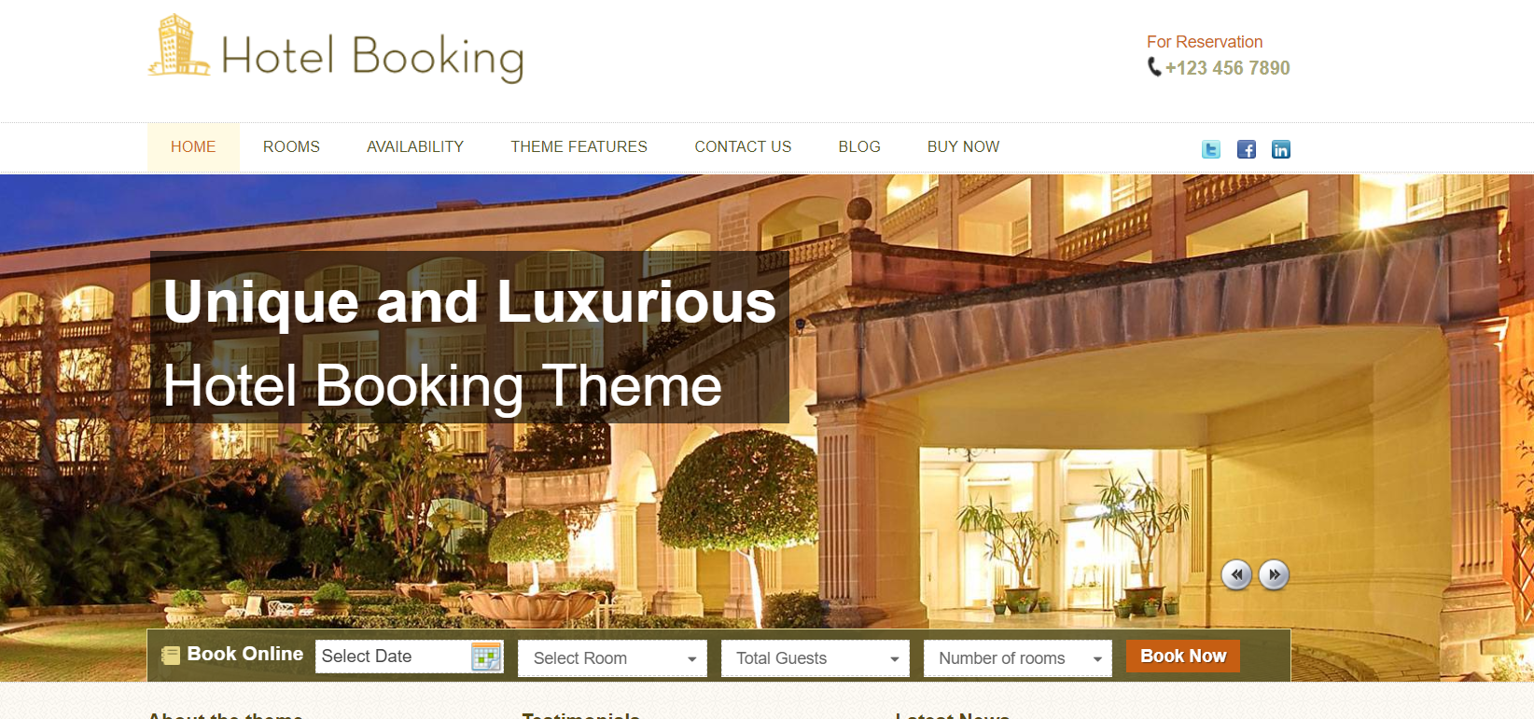Viewport: 1534px width, 719px height.
Task: Click the Buy Now link
Action: (963, 147)
